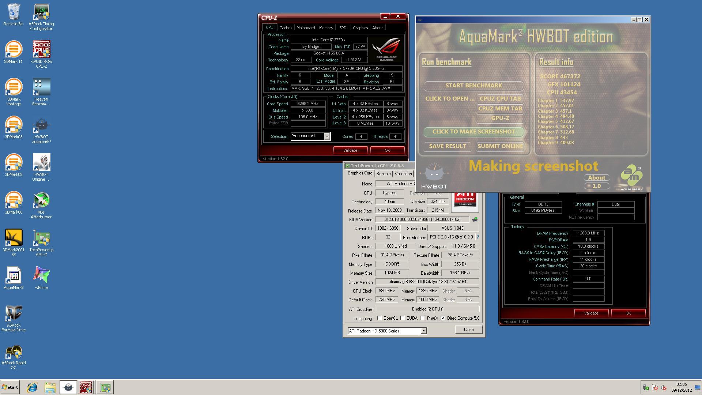702x395 pixels.
Task: Launch 3DMark Vantage desktop shortcut
Action: (14, 92)
